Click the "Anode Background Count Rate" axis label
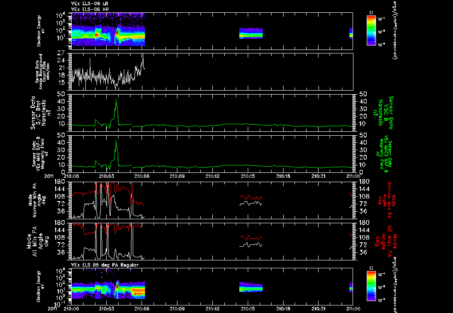 coord(42,72)
